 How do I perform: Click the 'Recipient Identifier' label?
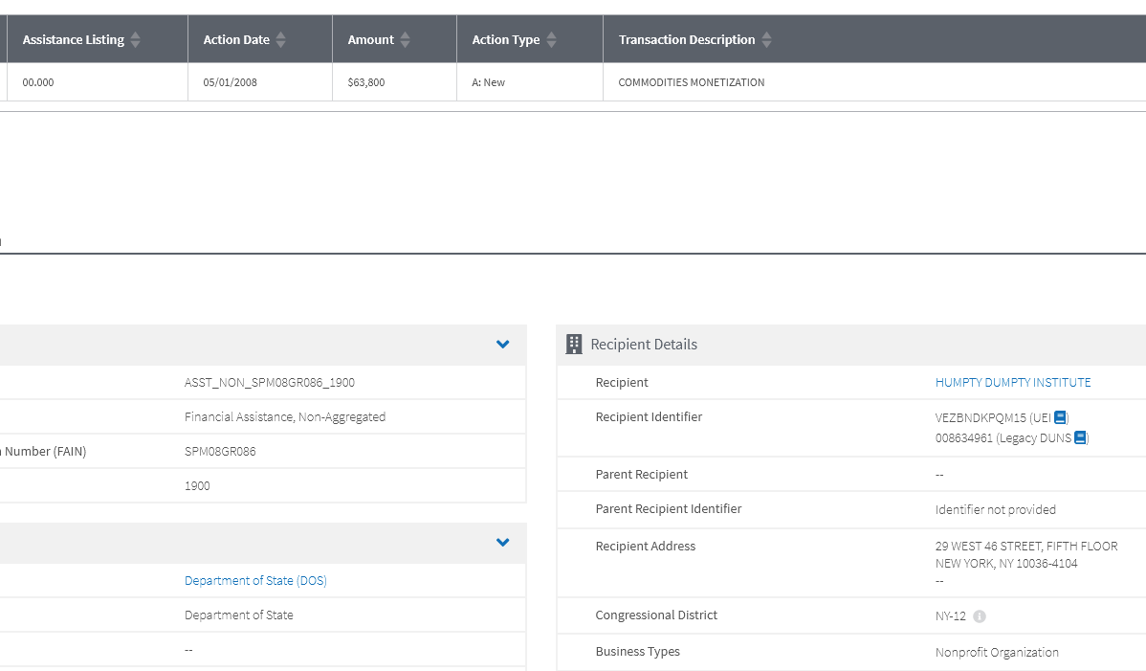point(649,416)
